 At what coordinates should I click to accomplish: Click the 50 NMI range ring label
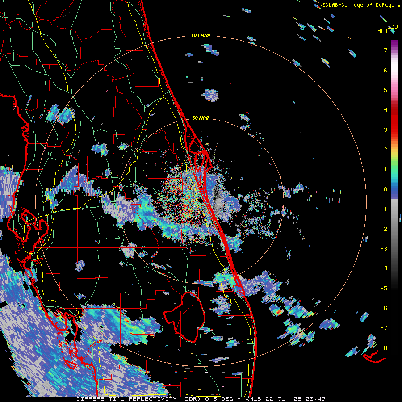click(x=201, y=118)
